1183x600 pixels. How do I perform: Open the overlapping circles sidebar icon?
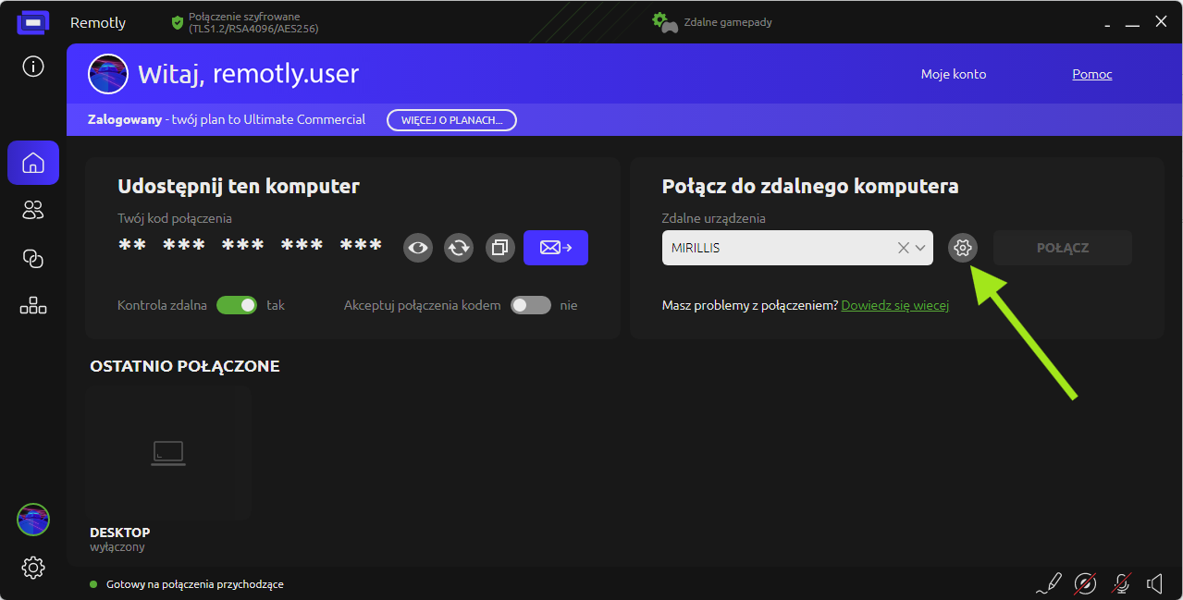(x=33, y=259)
